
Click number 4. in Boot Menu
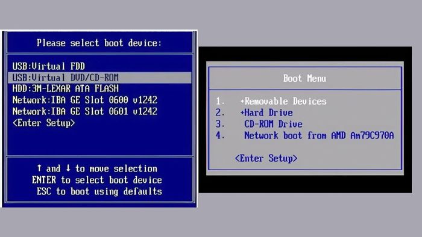point(220,135)
